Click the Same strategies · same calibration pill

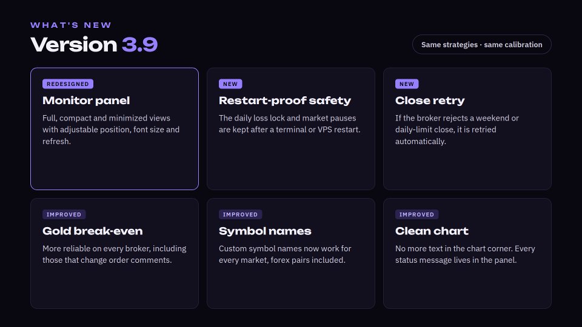click(x=482, y=44)
